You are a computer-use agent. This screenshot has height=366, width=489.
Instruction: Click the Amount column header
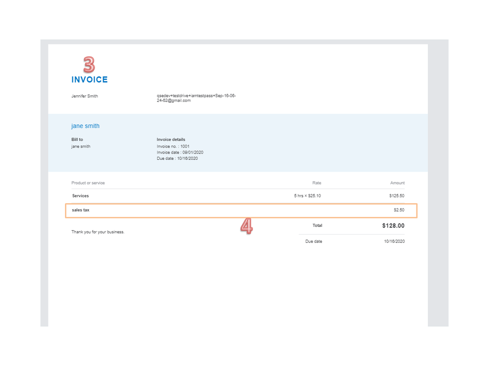(397, 183)
